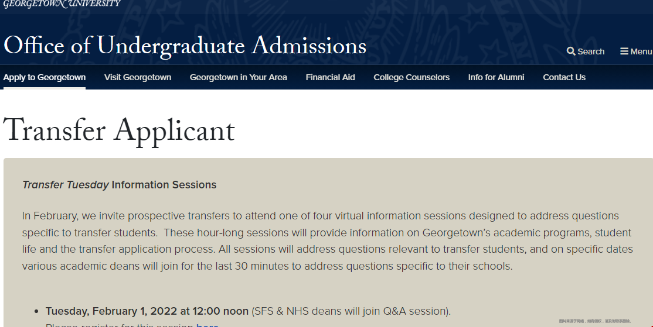This screenshot has height=327, width=653.
Task: Open the Financial Aid section
Action: pos(330,77)
